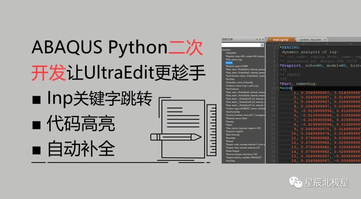Screen dimensions: 361x199
Task: Close the polaris_inp.uew tab
Action: 325,39
